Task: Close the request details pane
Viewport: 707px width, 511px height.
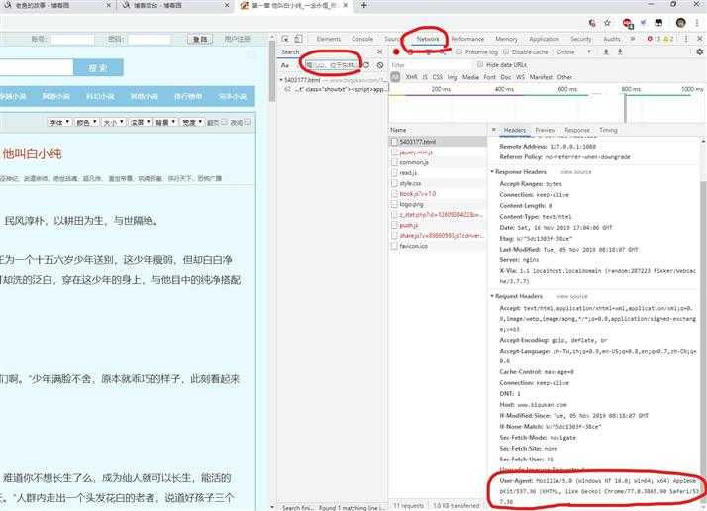Action: 494,130
